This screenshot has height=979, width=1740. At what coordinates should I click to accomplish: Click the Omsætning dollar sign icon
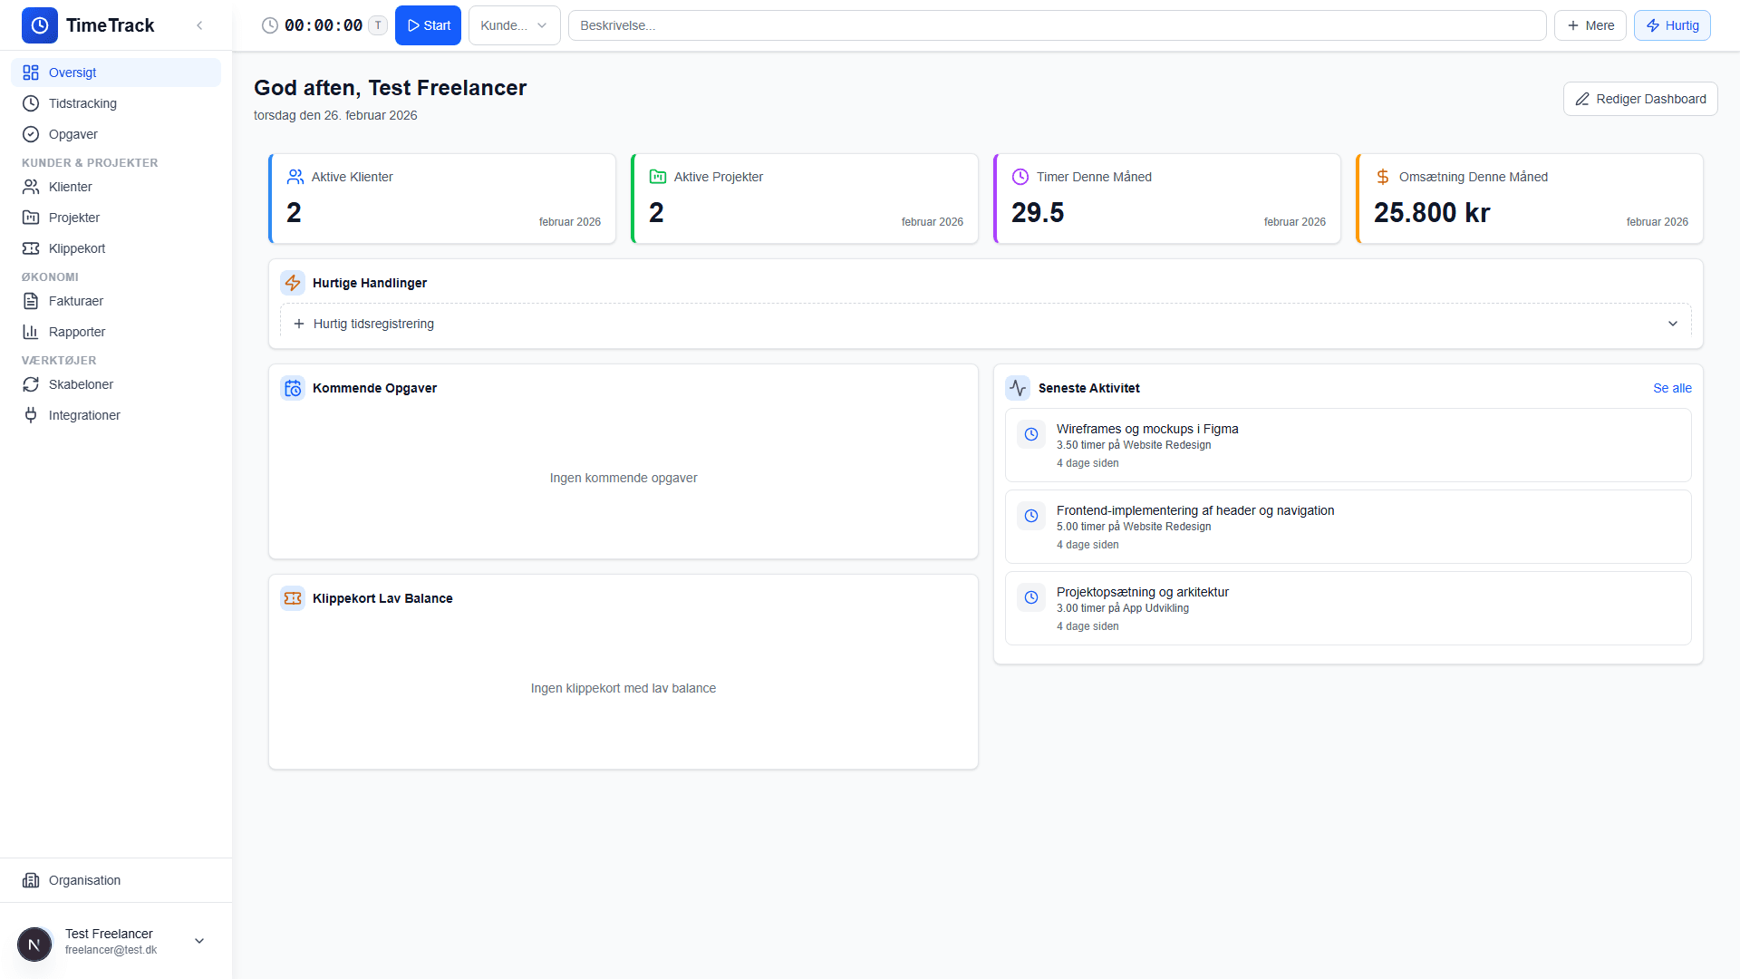(1383, 177)
